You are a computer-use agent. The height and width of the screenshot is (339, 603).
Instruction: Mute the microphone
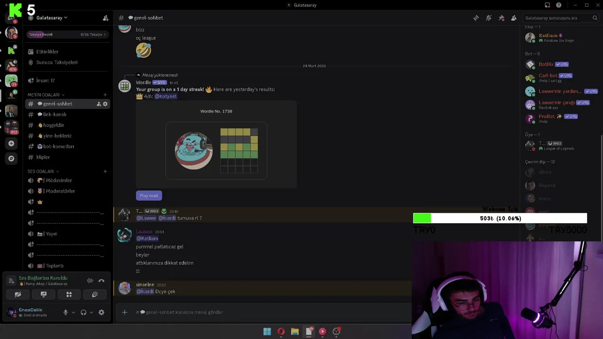(65, 313)
